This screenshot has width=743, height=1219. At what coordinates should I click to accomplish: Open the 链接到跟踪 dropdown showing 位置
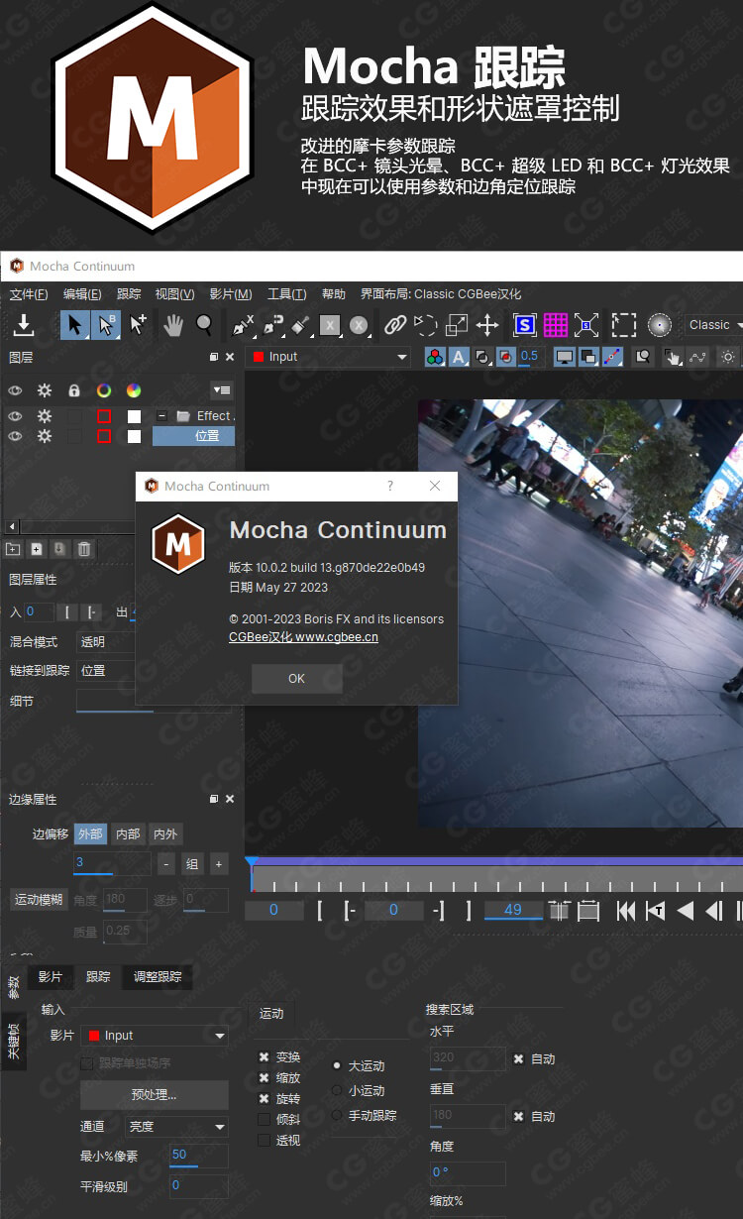click(x=105, y=670)
